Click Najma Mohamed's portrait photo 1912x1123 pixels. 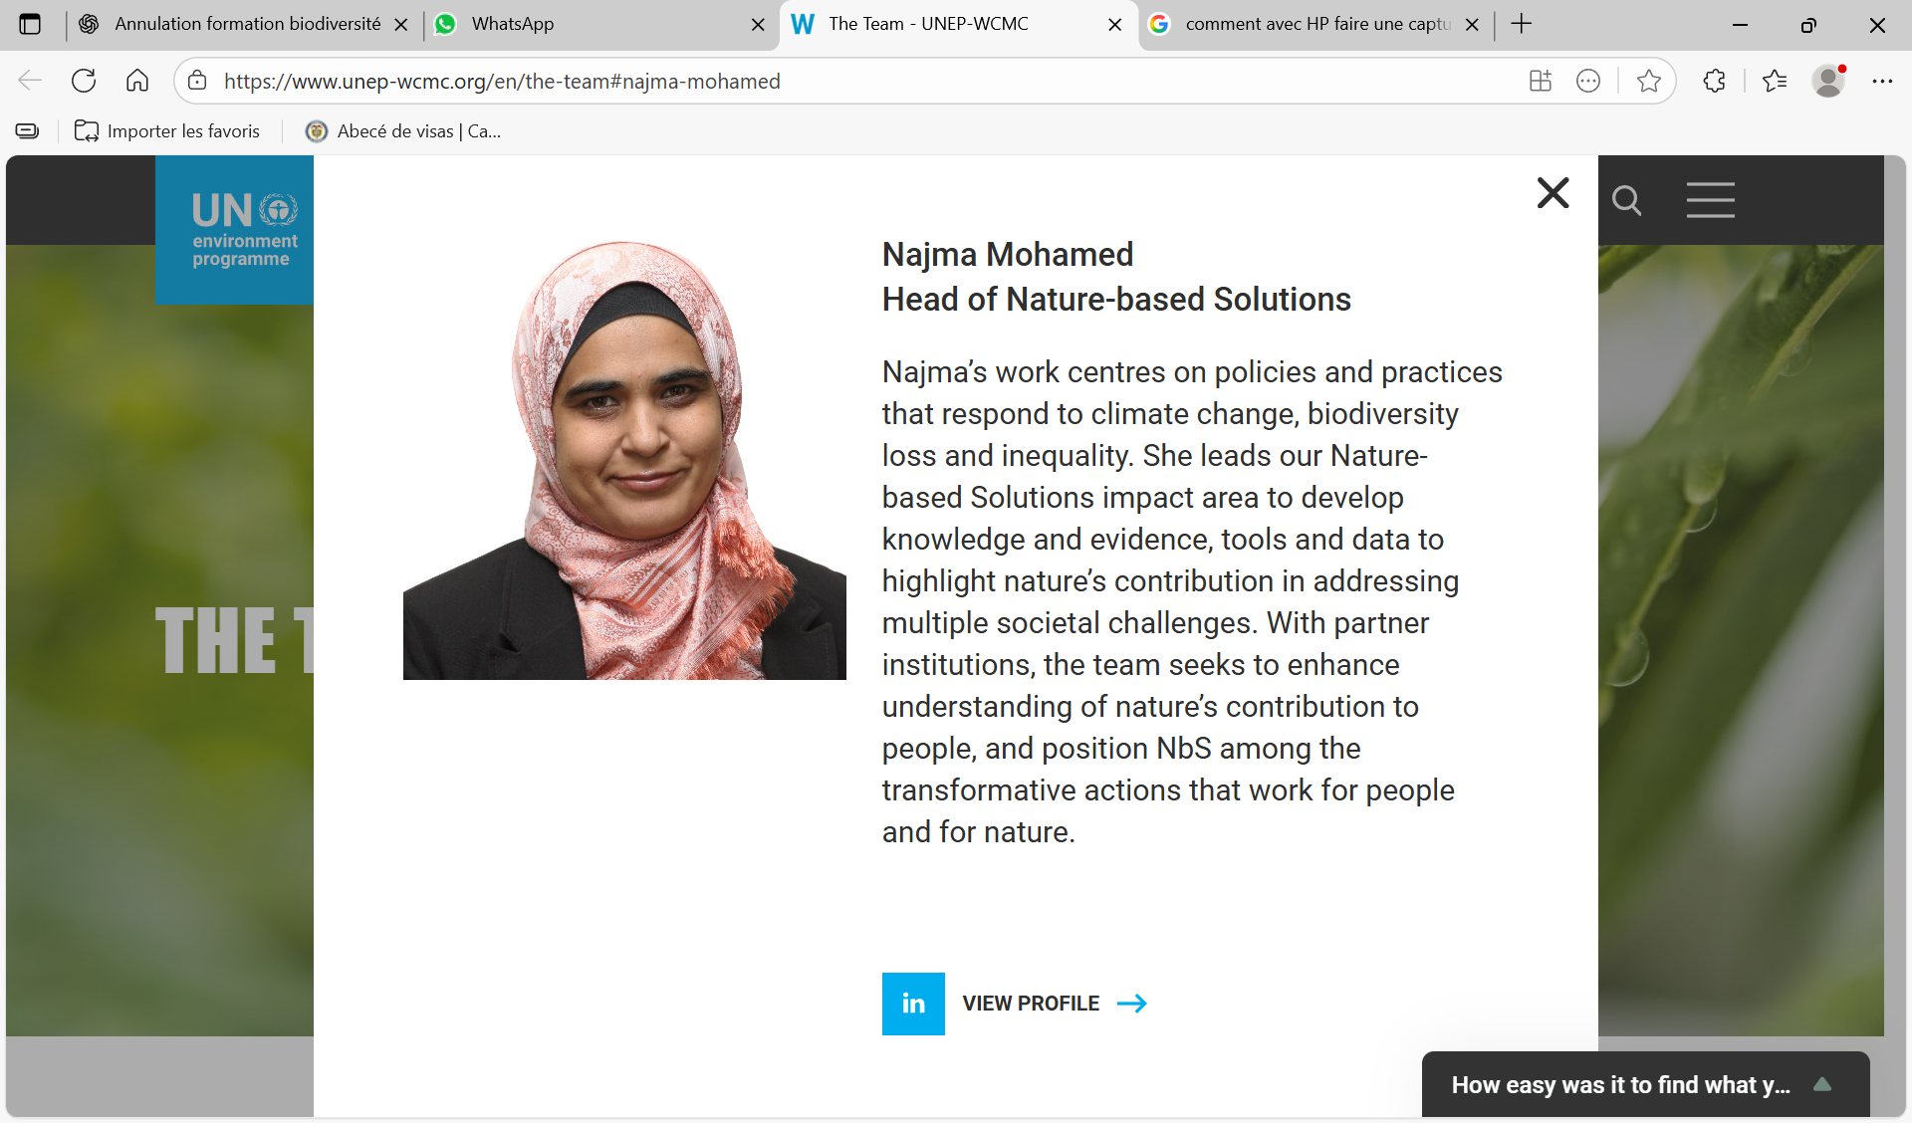tap(624, 460)
